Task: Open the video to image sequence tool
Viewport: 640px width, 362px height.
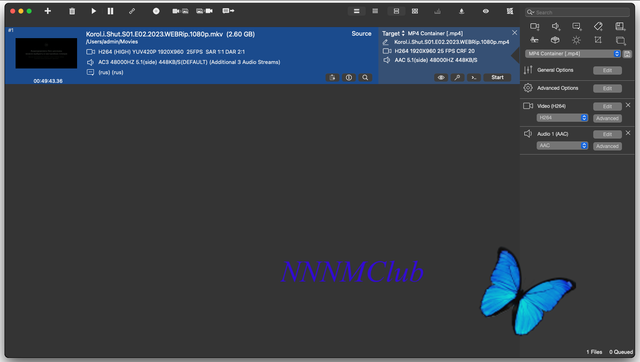Action: (x=180, y=11)
